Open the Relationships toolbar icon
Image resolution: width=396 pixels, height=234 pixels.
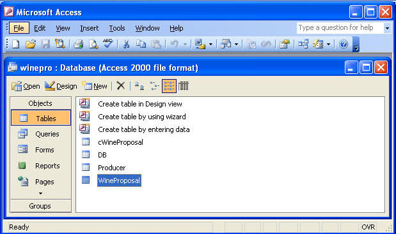pos(303,44)
